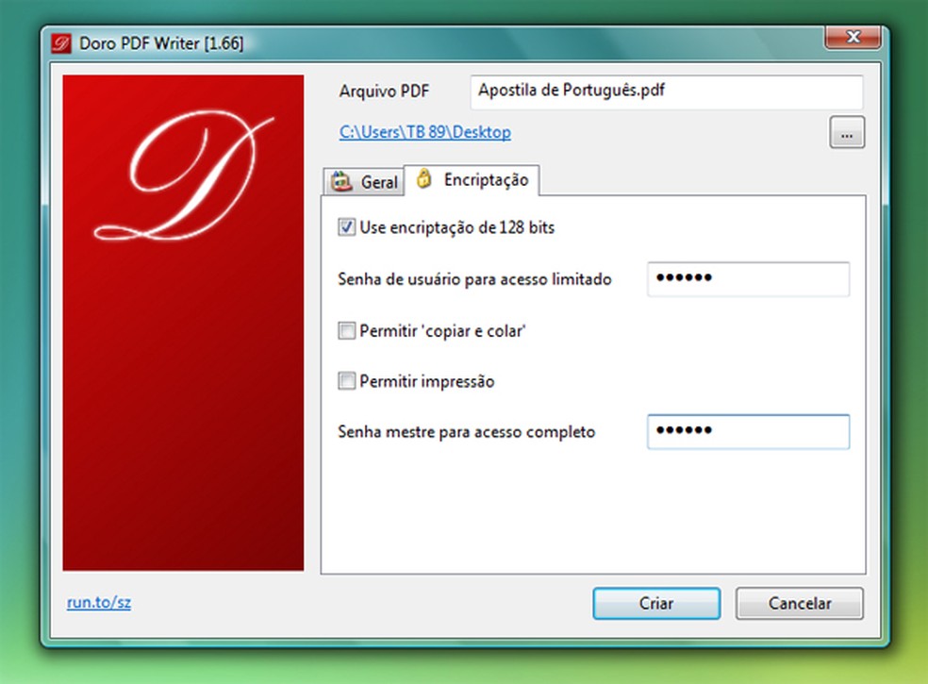Close the Doro PDF Writer window
Image resolution: width=928 pixels, height=684 pixels.
[853, 38]
